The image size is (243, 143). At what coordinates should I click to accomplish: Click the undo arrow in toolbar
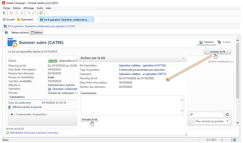pyautogui.click(x=29, y=13)
